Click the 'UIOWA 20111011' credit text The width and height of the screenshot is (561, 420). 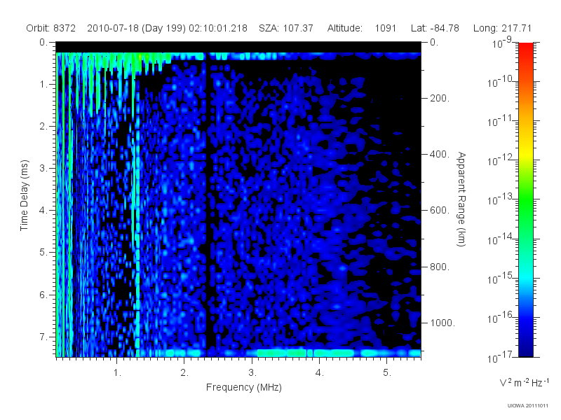[528, 406]
